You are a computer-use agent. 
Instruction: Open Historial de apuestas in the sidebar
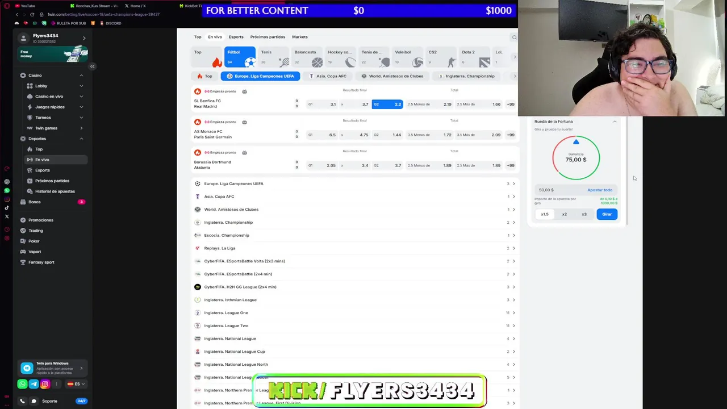[55, 191]
